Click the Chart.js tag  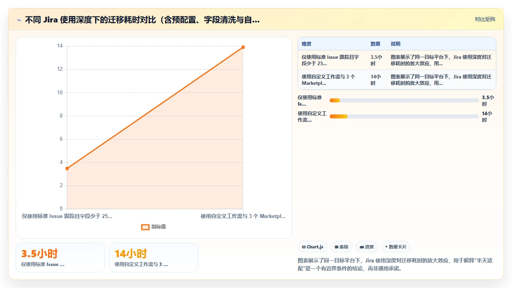tap(312, 247)
